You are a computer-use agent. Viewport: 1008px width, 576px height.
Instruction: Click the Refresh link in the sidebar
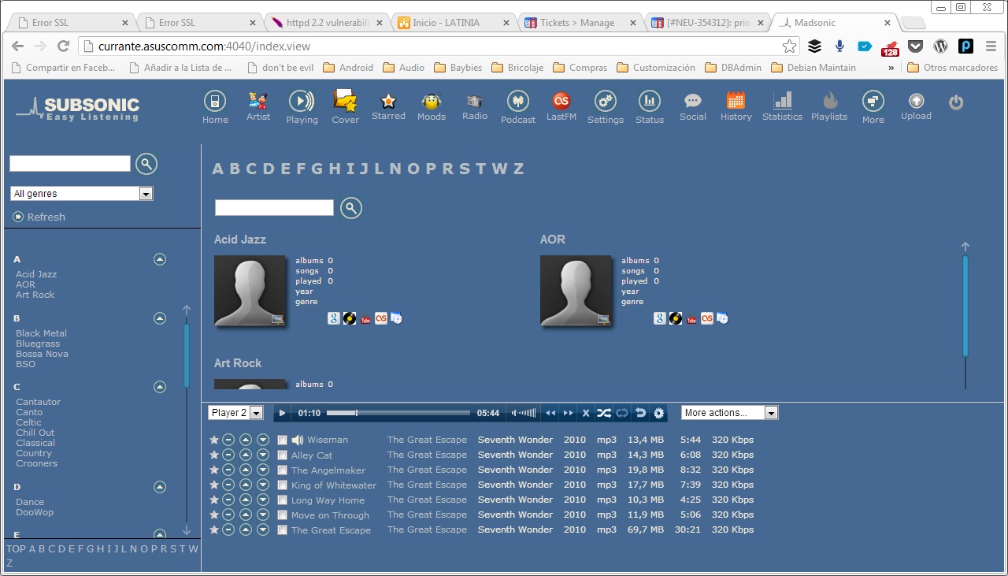click(x=39, y=217)
